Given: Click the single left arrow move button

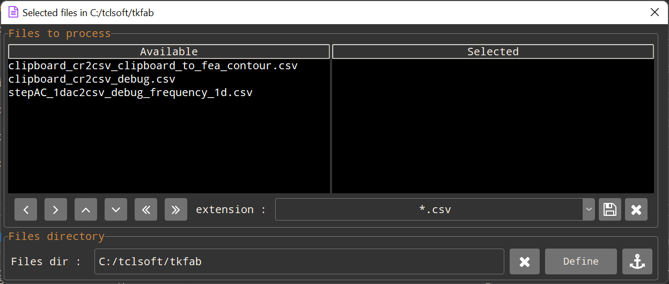Looking at the screenshot, I should [x=26, y=209].
